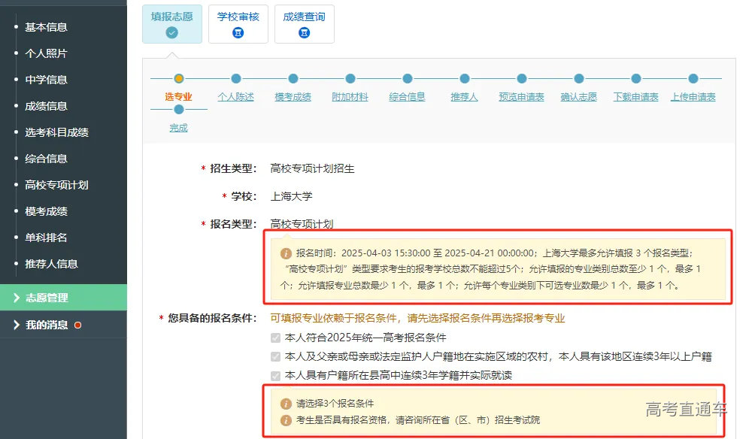
Task: Click the 下载申请表 link
Action: [x=635, y=95]
